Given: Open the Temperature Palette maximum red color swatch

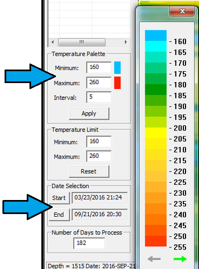Looking at the screenshot, I should click(117, 82).
